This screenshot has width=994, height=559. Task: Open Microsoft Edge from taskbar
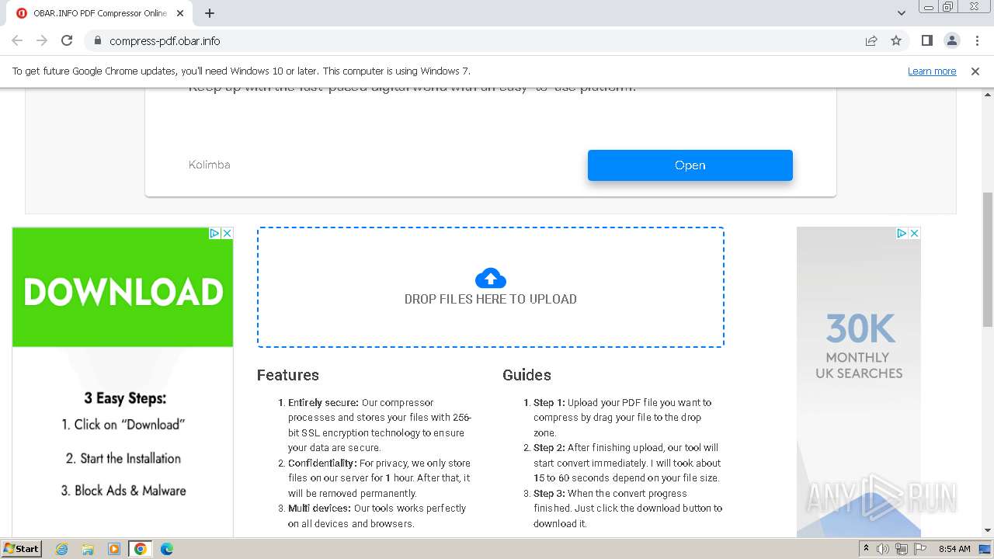(x=167, y=549)
